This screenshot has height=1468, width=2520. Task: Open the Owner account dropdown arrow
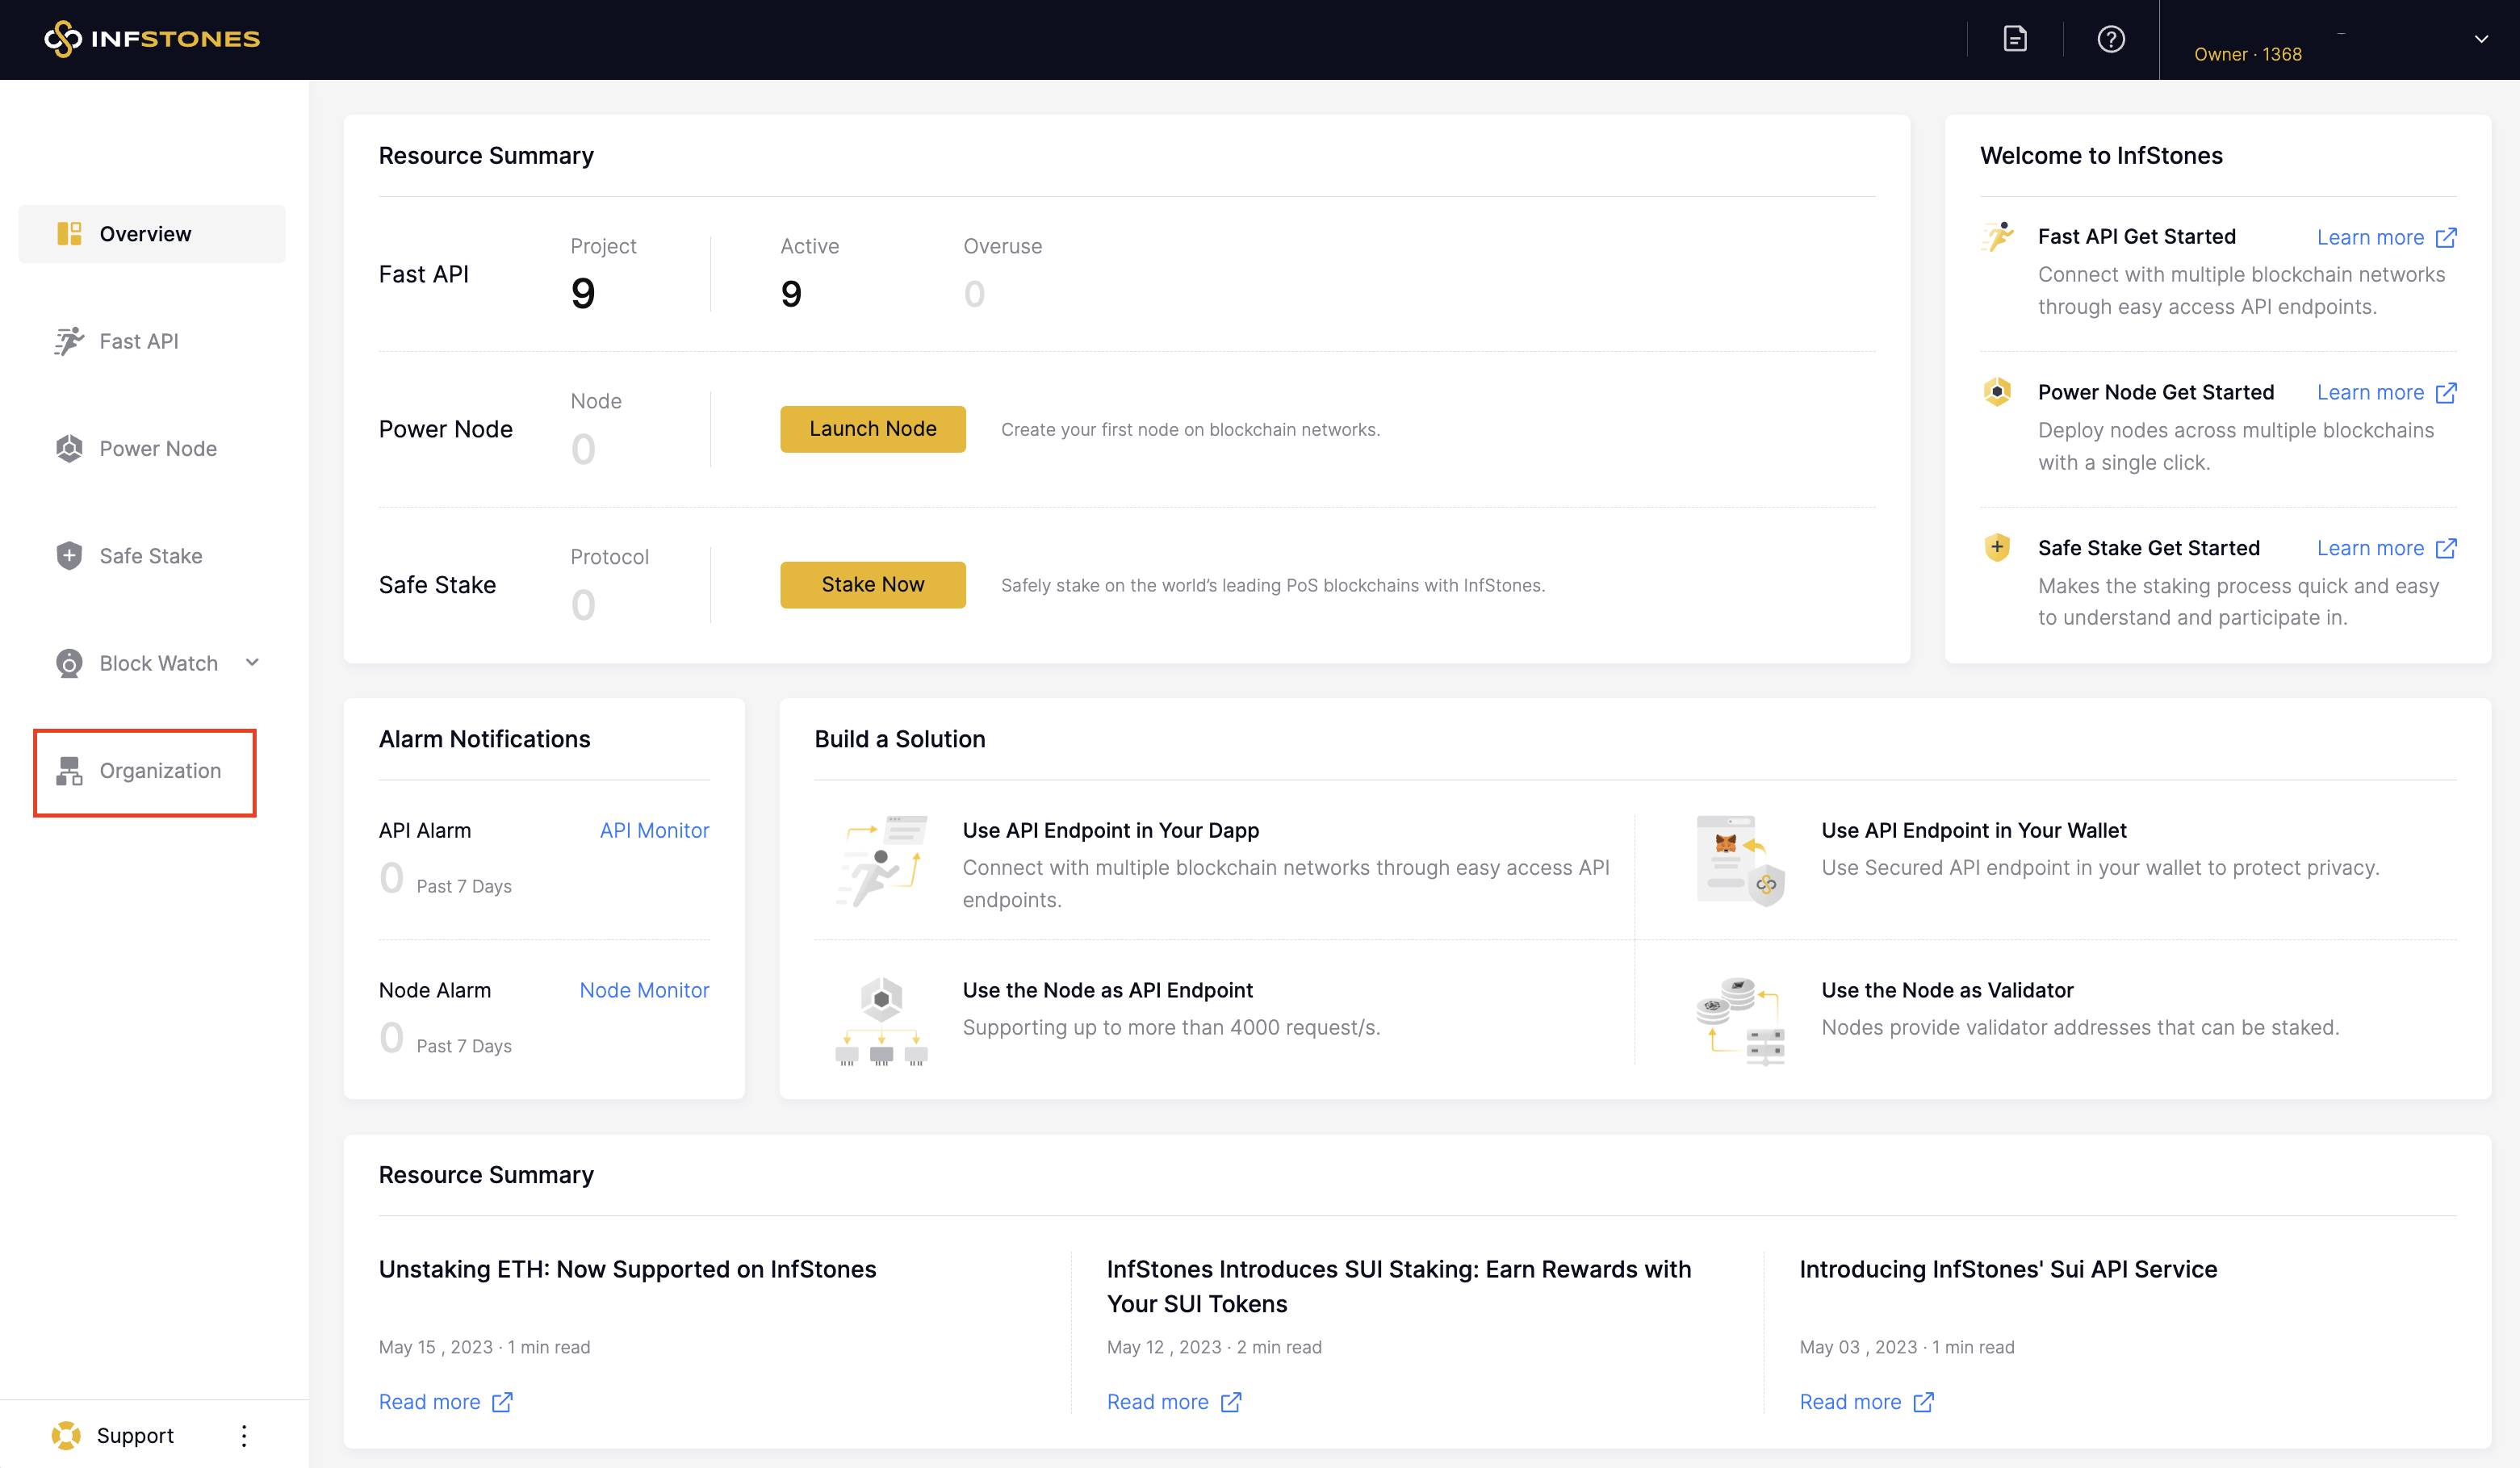[x=2481, y=39]
